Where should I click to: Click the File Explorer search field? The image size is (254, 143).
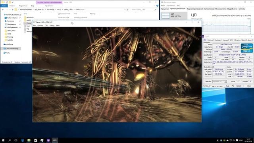(x=144, y=10)
